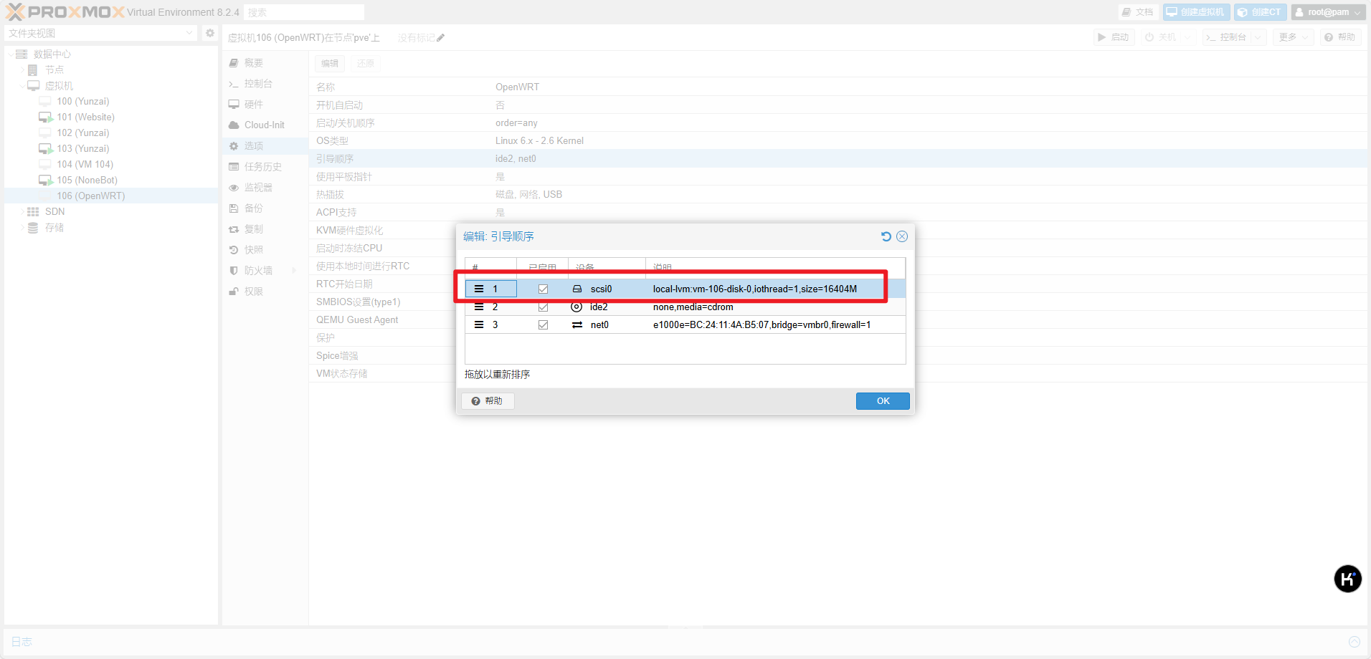Click the 创建虚拟机 button
The width and height of the screenshot is (1371, 659).
click(1196, 12)
